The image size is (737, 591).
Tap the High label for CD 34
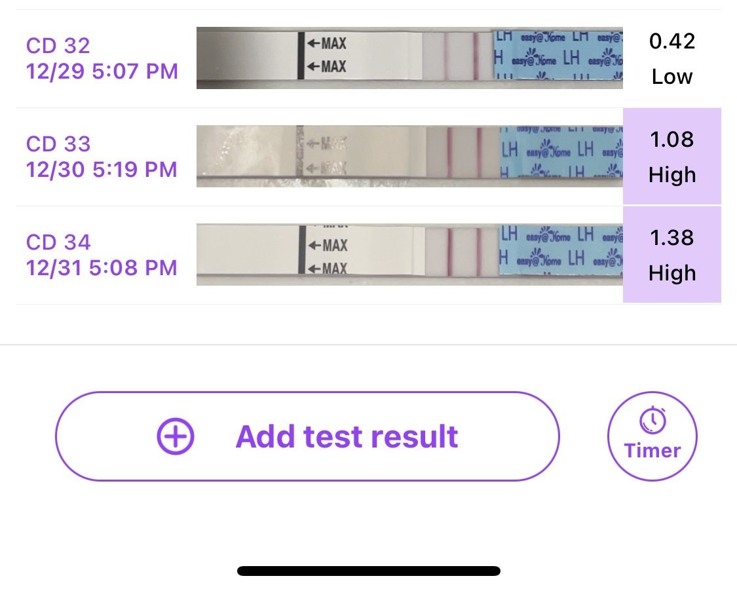[672, 273]
